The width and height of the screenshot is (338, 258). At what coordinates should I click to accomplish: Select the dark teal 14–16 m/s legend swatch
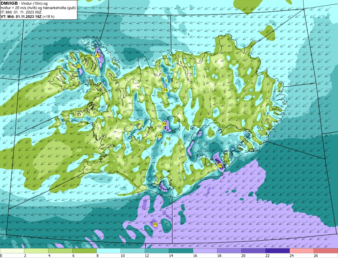[181, 251]
